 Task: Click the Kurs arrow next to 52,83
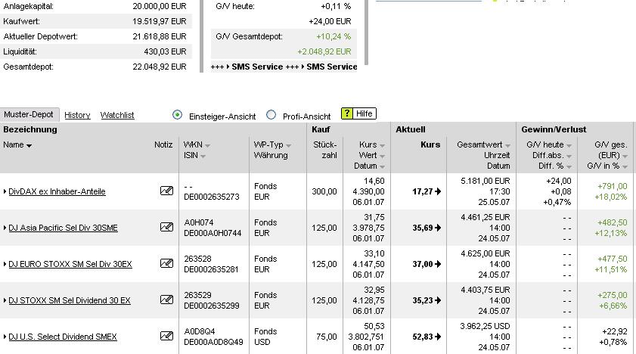[x=438, y=337]
